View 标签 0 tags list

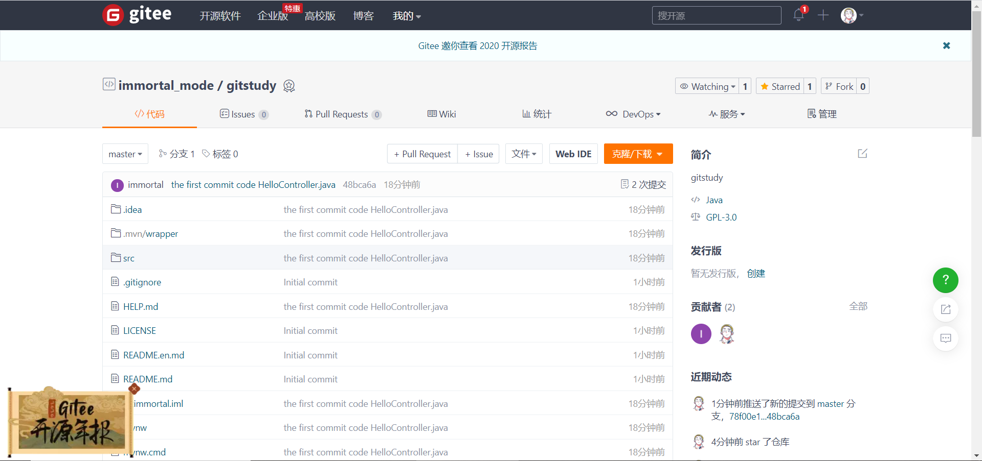pos(220,154)
